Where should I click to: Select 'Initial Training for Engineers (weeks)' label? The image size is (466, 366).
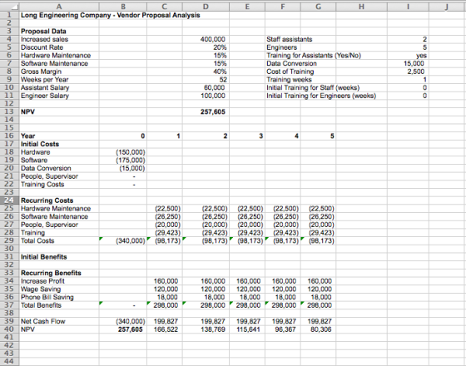[x=321, y=96]
